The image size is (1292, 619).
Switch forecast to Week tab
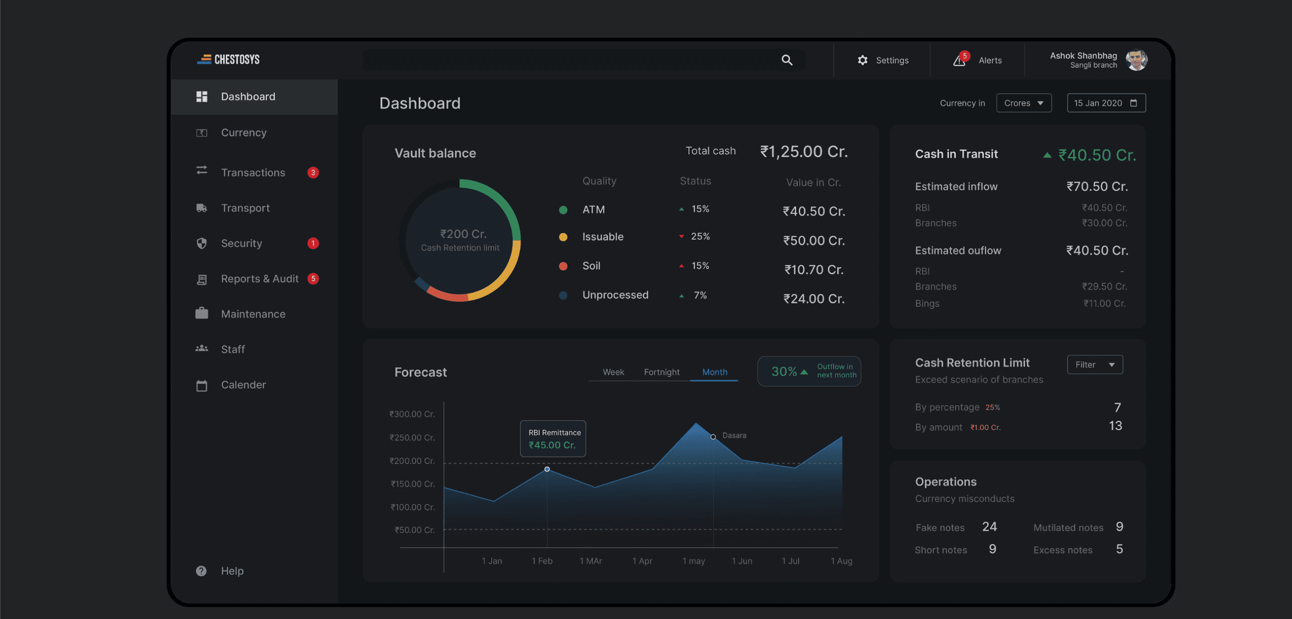coord(613,372)
